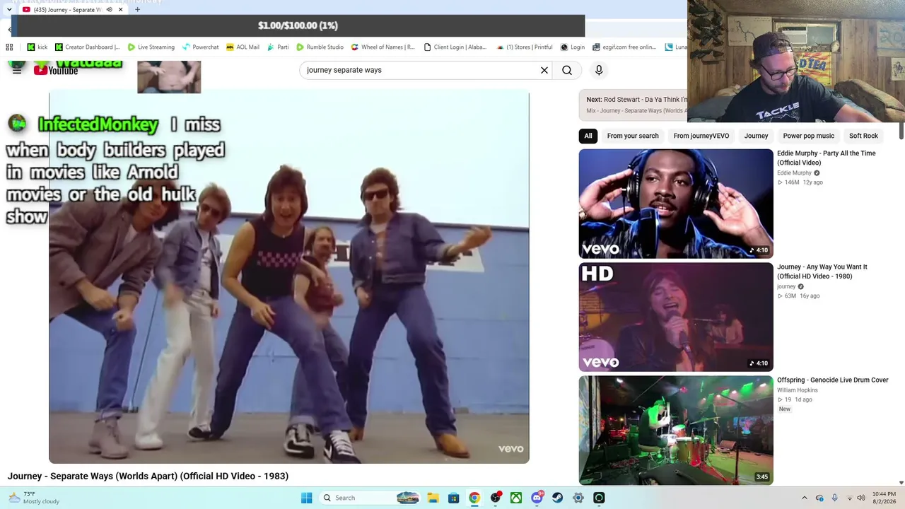This screenshot has width=905, height=509.
Task: Select the 'Soft Rock' filter chip
Action: point(863,136)
